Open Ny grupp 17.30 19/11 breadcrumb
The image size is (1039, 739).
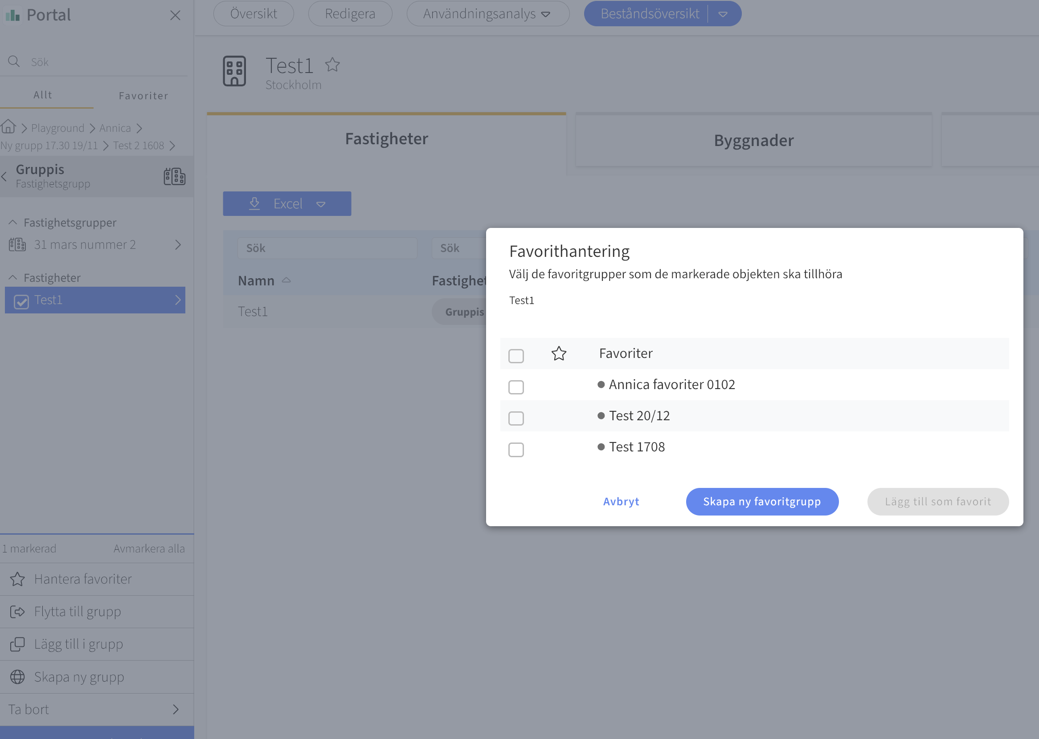(x=49, y=146)
